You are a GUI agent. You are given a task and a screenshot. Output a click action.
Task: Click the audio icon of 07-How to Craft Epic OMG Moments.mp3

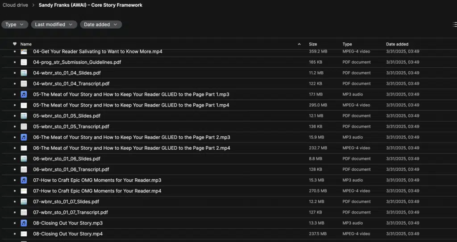point(24,180)
